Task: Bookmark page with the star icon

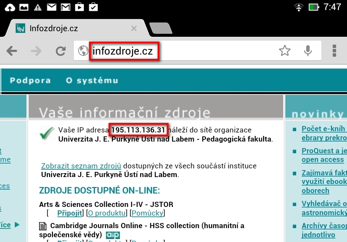Action: click(x=284, y=51)
